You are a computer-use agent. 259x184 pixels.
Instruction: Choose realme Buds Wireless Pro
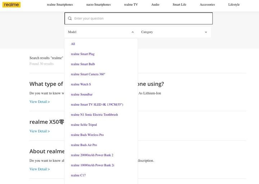click(87, 135)
